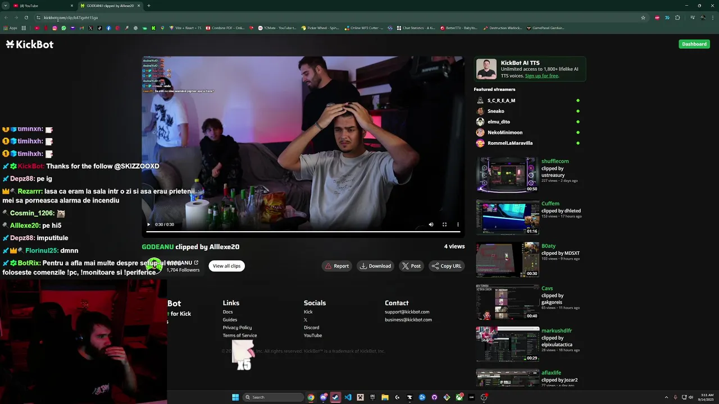Viewport: 719px width, 404px height.
Task: Open the Guides footer link
Action: pyautogui.click(x=230, y=320)
